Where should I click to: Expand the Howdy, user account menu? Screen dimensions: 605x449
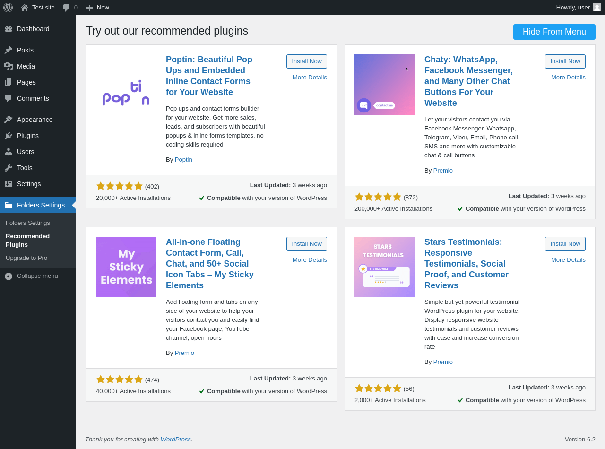(x=573, y=8)
